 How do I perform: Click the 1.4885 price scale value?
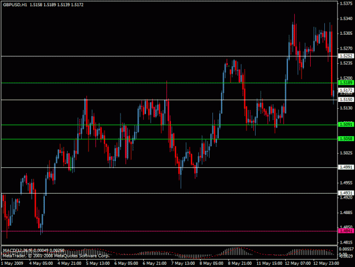[346, 212]
